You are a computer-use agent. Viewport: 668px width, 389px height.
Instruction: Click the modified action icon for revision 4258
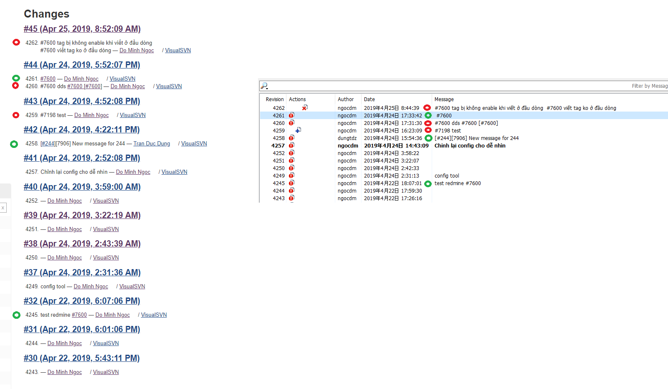291,138
